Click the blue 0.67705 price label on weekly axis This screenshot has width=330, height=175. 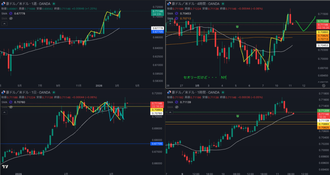[x=157, y=32]
